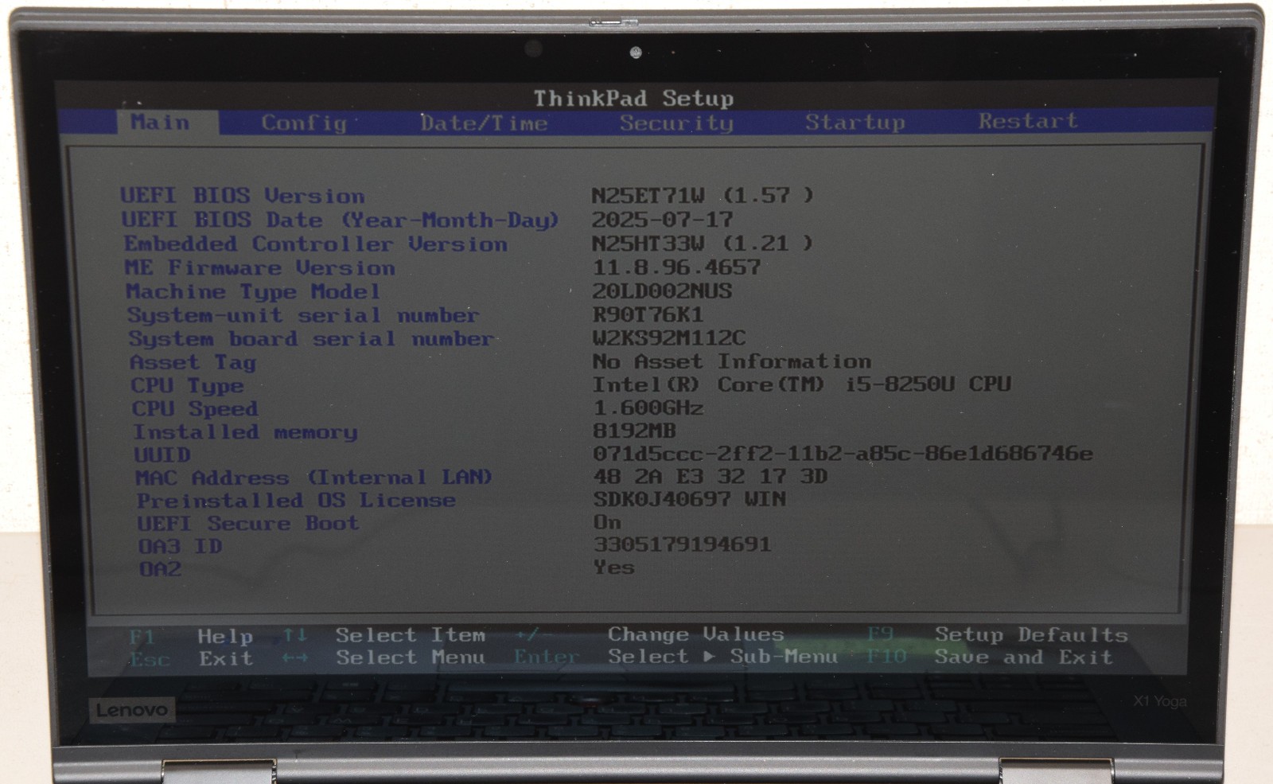Click Exit in the footer
The height and width of the screenshot is (784, 1273).
226,659
